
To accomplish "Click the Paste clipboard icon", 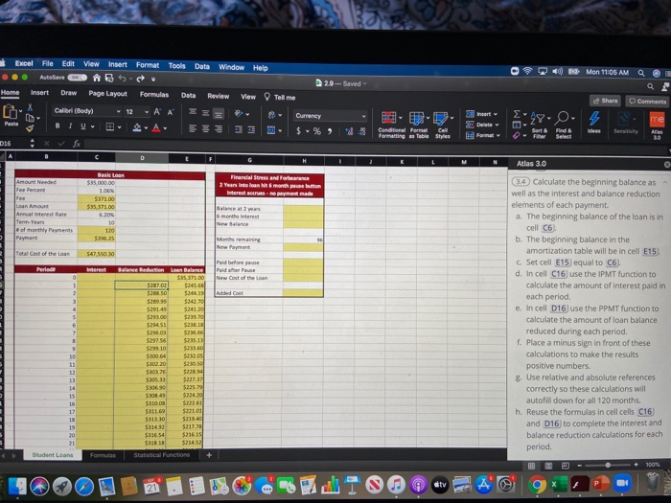I will coord(11,112).
